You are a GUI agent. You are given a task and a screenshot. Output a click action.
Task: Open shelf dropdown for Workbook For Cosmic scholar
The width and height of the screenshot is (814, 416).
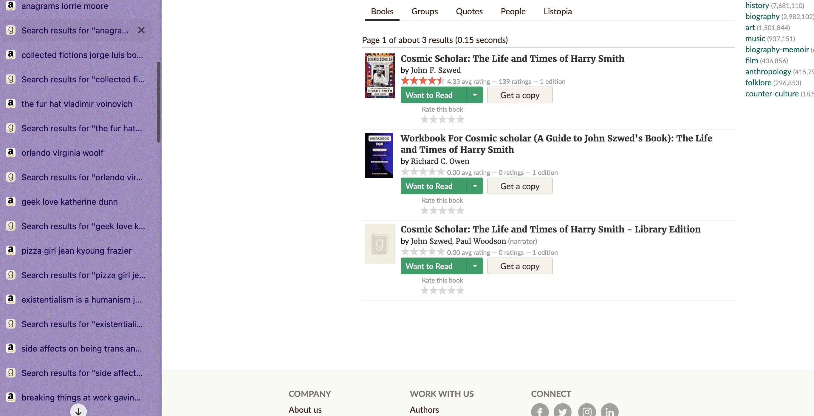tap(475, 186)
